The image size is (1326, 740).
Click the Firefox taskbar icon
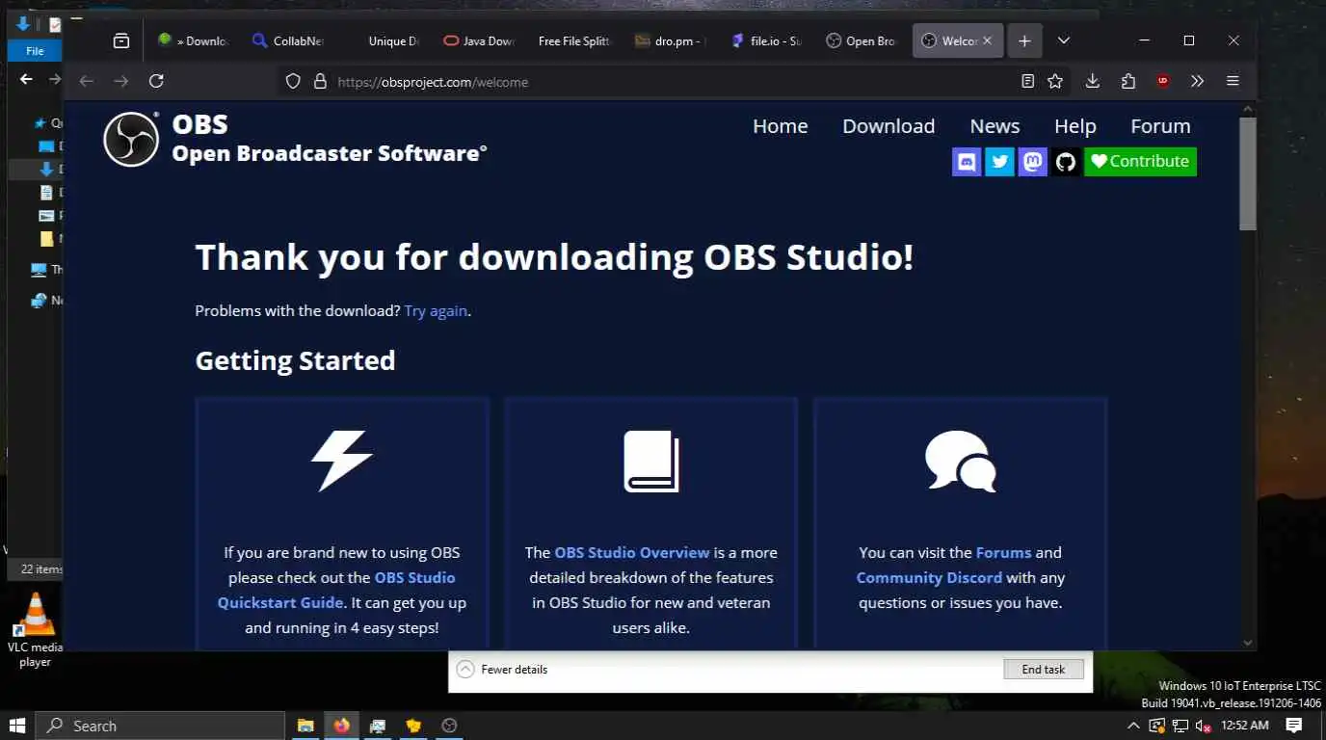(341, 726)
